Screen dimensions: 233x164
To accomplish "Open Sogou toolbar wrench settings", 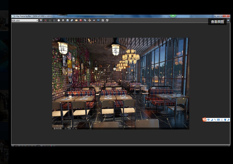I will (228, 120).
